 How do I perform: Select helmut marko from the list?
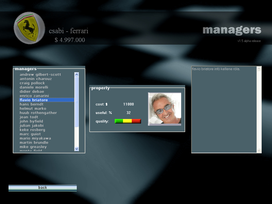click(x=33, y=108)
